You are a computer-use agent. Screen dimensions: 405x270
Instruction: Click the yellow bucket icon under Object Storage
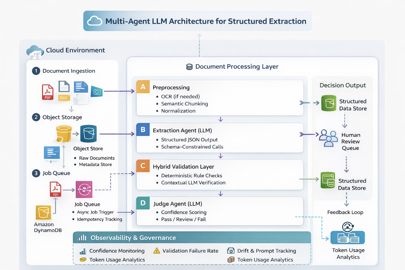pos(64,134)
